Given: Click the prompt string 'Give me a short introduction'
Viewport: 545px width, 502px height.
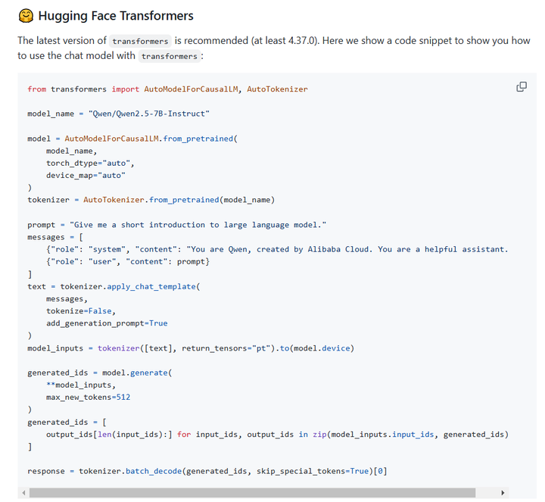Looking at the screenshot, I should pyautogui.click(x=198, y=225).
